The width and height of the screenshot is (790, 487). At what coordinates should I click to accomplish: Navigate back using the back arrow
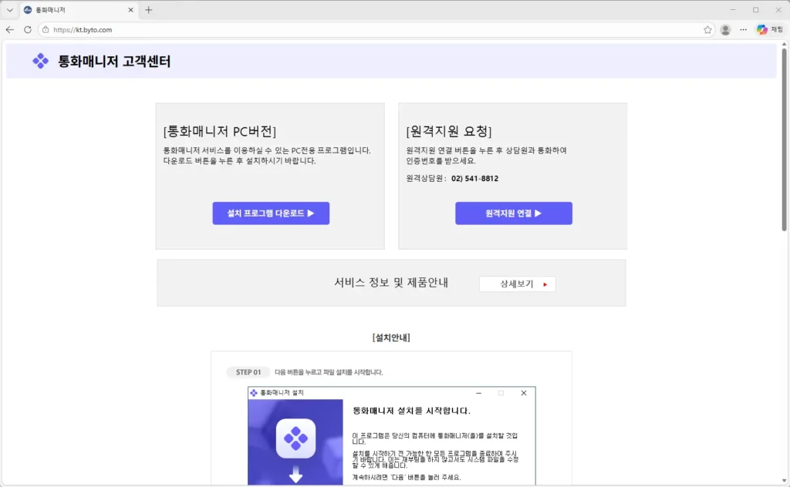coord(9,29)
